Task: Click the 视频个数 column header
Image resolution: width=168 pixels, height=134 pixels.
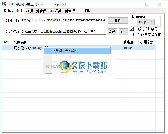Action: pyautogui.click(x=147, y=42)
